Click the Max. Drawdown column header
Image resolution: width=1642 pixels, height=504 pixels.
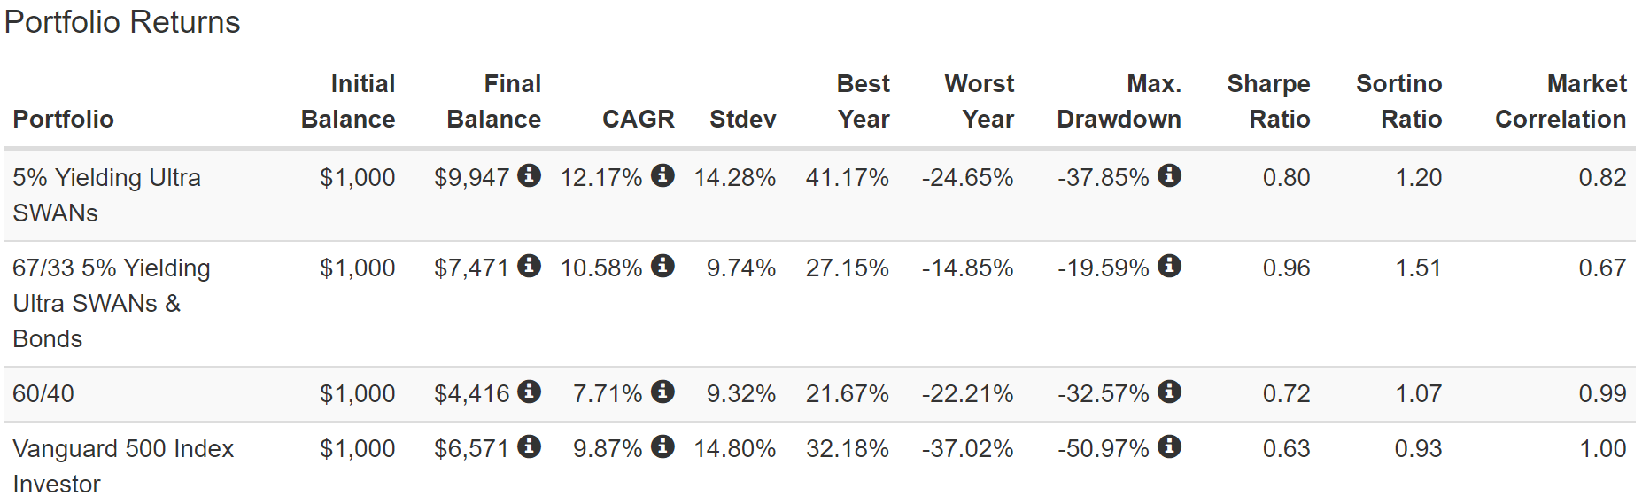click(x=1119, y=101)
